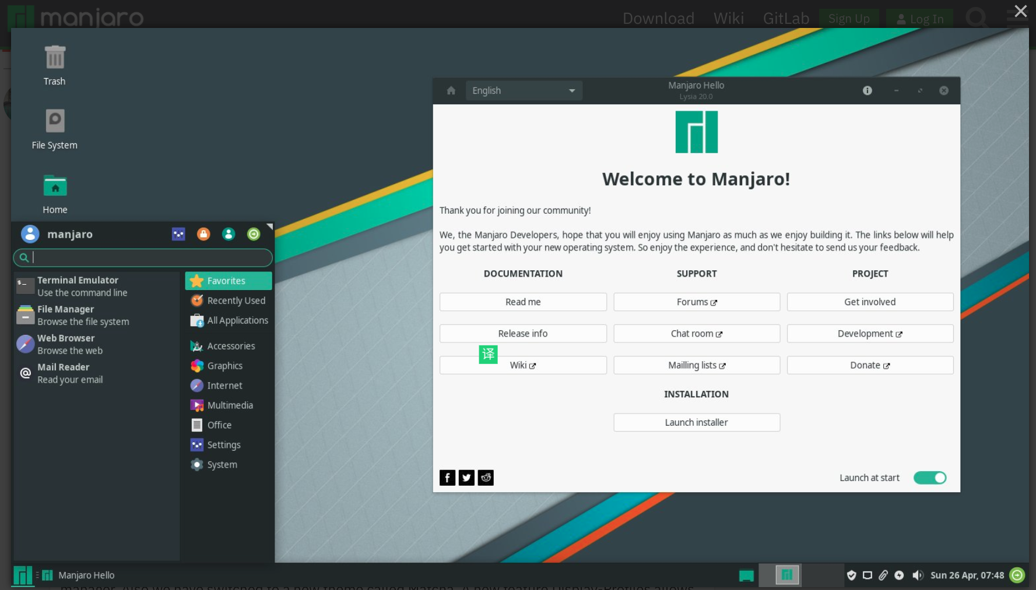Click the green log out icon in menu
This screenshot has width=1036, height=590.
254,234
